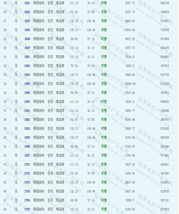The image size is (179, 214).
Task: Click 可售 status in row 48
Action: pyautogui.click(x=104, y=209)
